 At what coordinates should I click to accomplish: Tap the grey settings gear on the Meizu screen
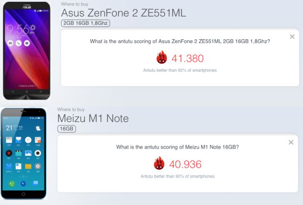[38, 166]
